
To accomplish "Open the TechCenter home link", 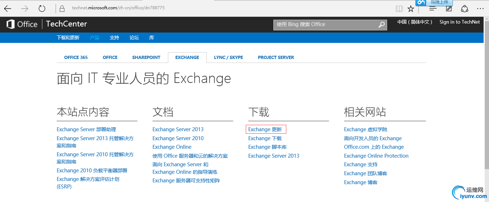I will tap(67, 24).
